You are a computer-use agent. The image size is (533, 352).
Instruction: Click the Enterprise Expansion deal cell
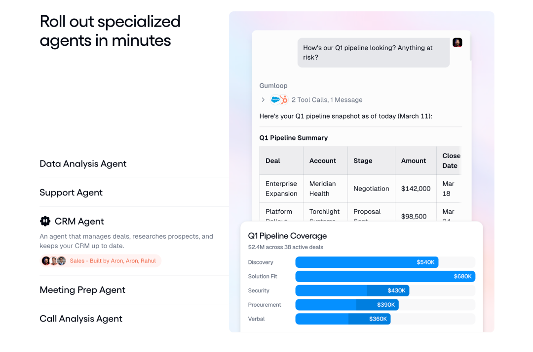[281, 189]
